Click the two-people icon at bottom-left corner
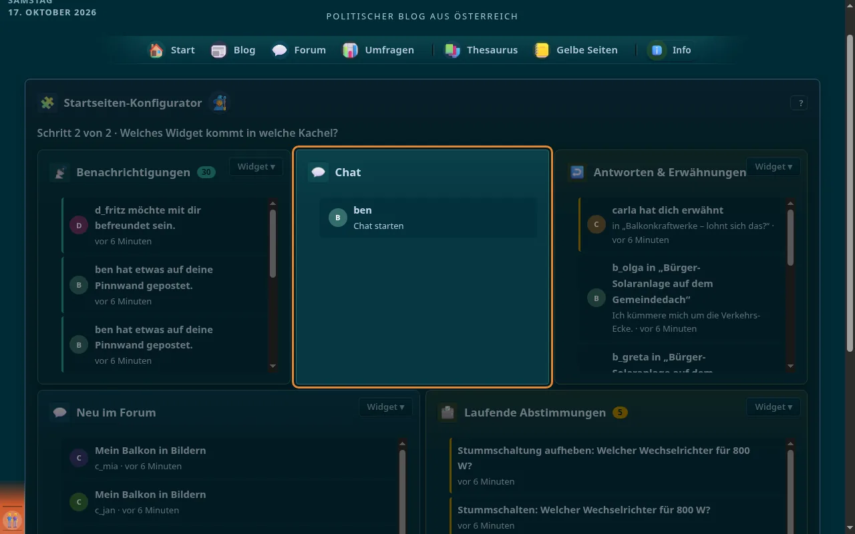This screenshot has width=855, height=534. click(12, 519)
